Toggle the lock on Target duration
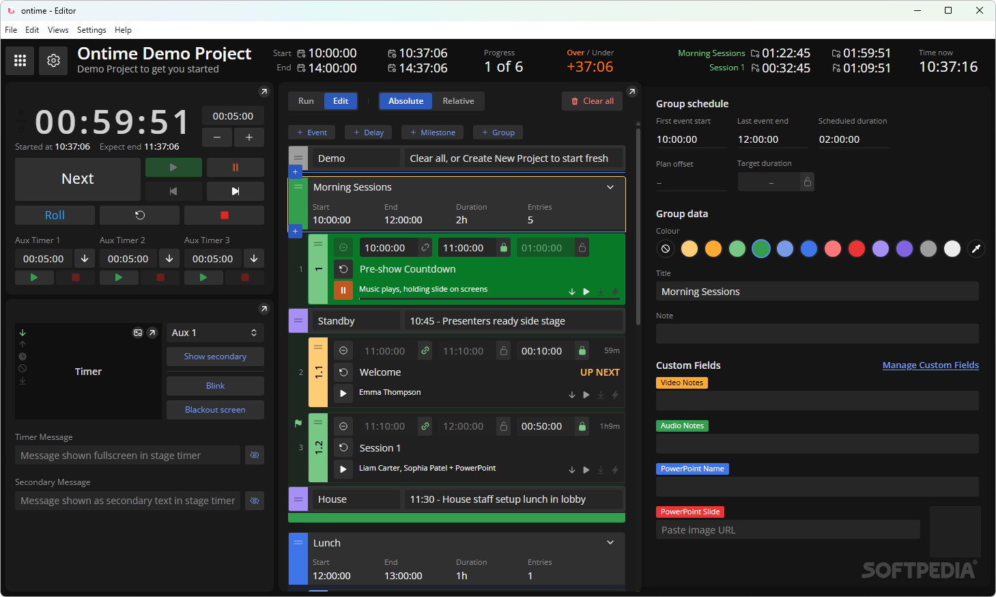Image resolution: width=996 pixels, height=597 pixels. 808,182
